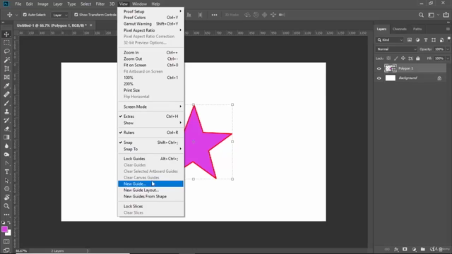Open the layer Kind filter dropdown

click(390, 40)
